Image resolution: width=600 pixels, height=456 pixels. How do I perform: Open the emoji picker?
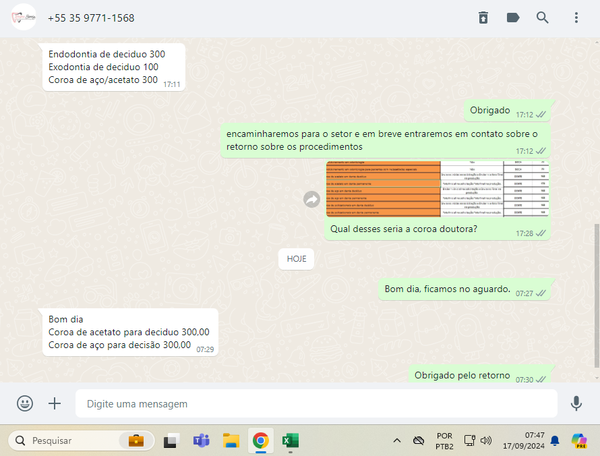pos(25,403)
